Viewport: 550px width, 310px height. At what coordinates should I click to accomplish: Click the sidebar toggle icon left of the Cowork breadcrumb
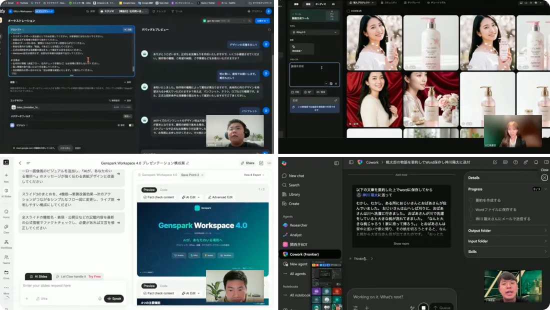tap(351, 162)
